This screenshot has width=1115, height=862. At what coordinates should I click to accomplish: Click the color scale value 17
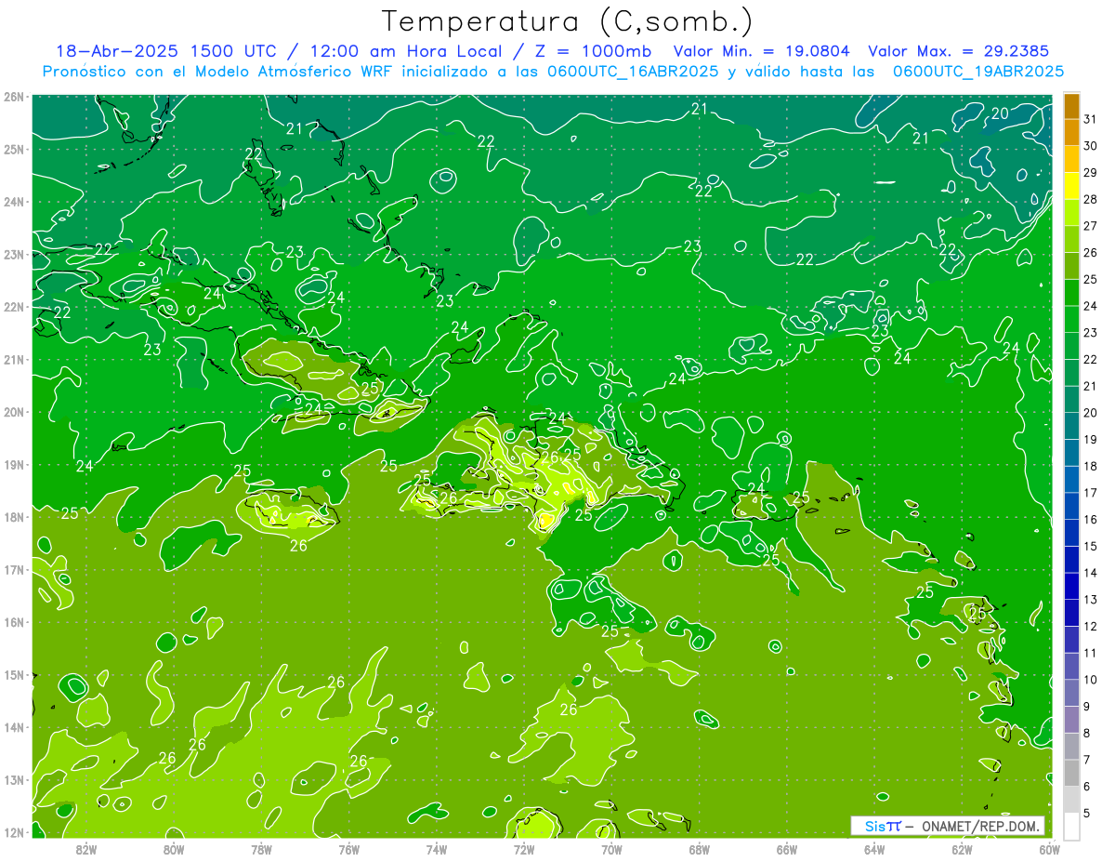point(1090,492)
